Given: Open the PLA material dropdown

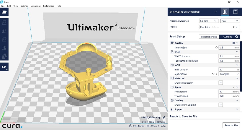Looking at the screenshot, I should click(x=230, y=21).
